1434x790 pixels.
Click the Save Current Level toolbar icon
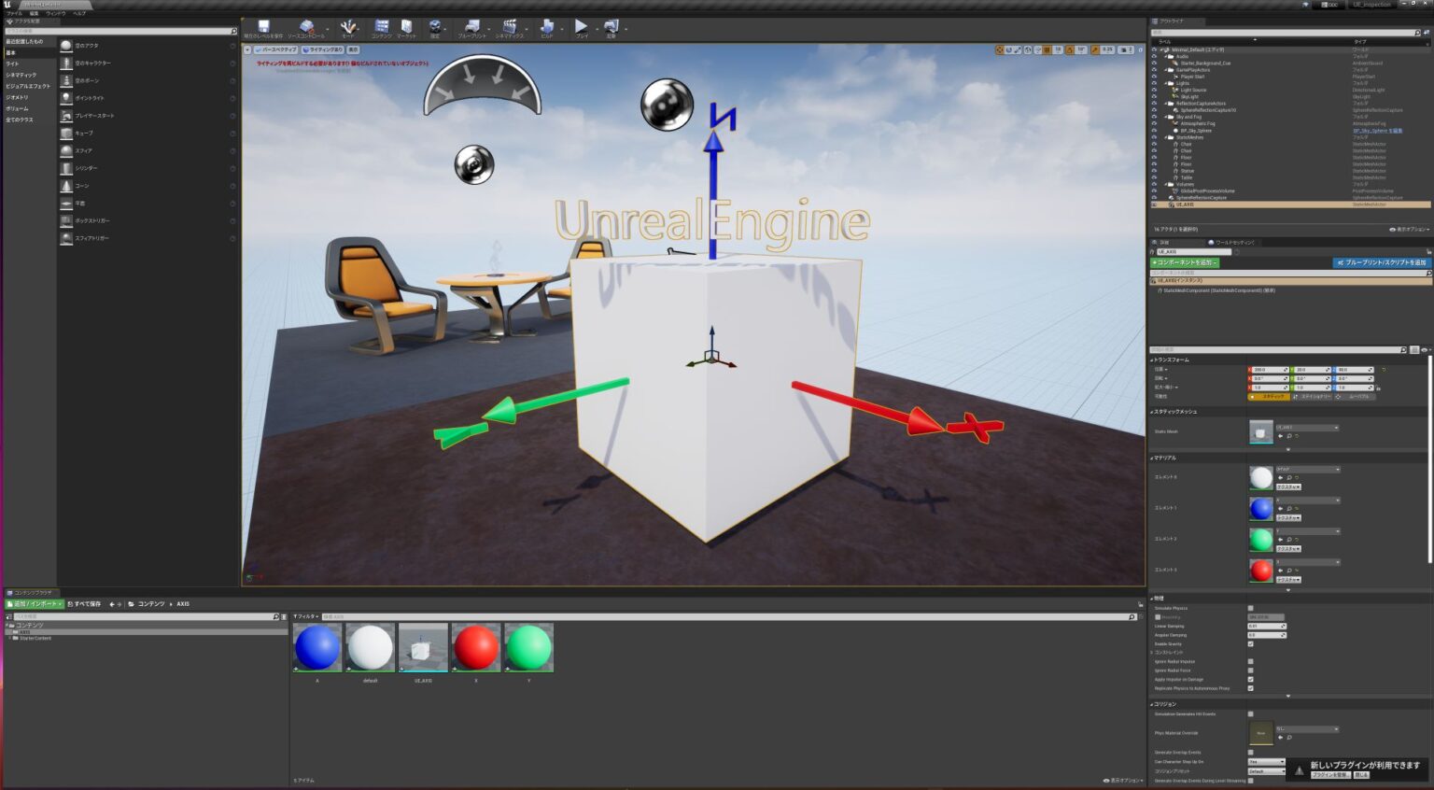(263, 28)
